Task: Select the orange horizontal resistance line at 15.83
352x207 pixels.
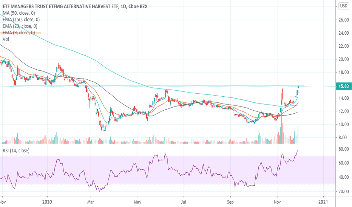Action: pyautogui.click(x=159, y=85)
